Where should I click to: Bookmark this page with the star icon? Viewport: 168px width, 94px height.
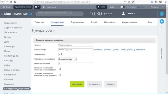click(x=133, y=2)
